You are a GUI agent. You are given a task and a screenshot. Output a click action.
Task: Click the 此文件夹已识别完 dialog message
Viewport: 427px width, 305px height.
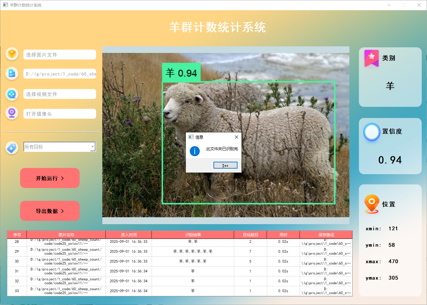pos(222,149)
